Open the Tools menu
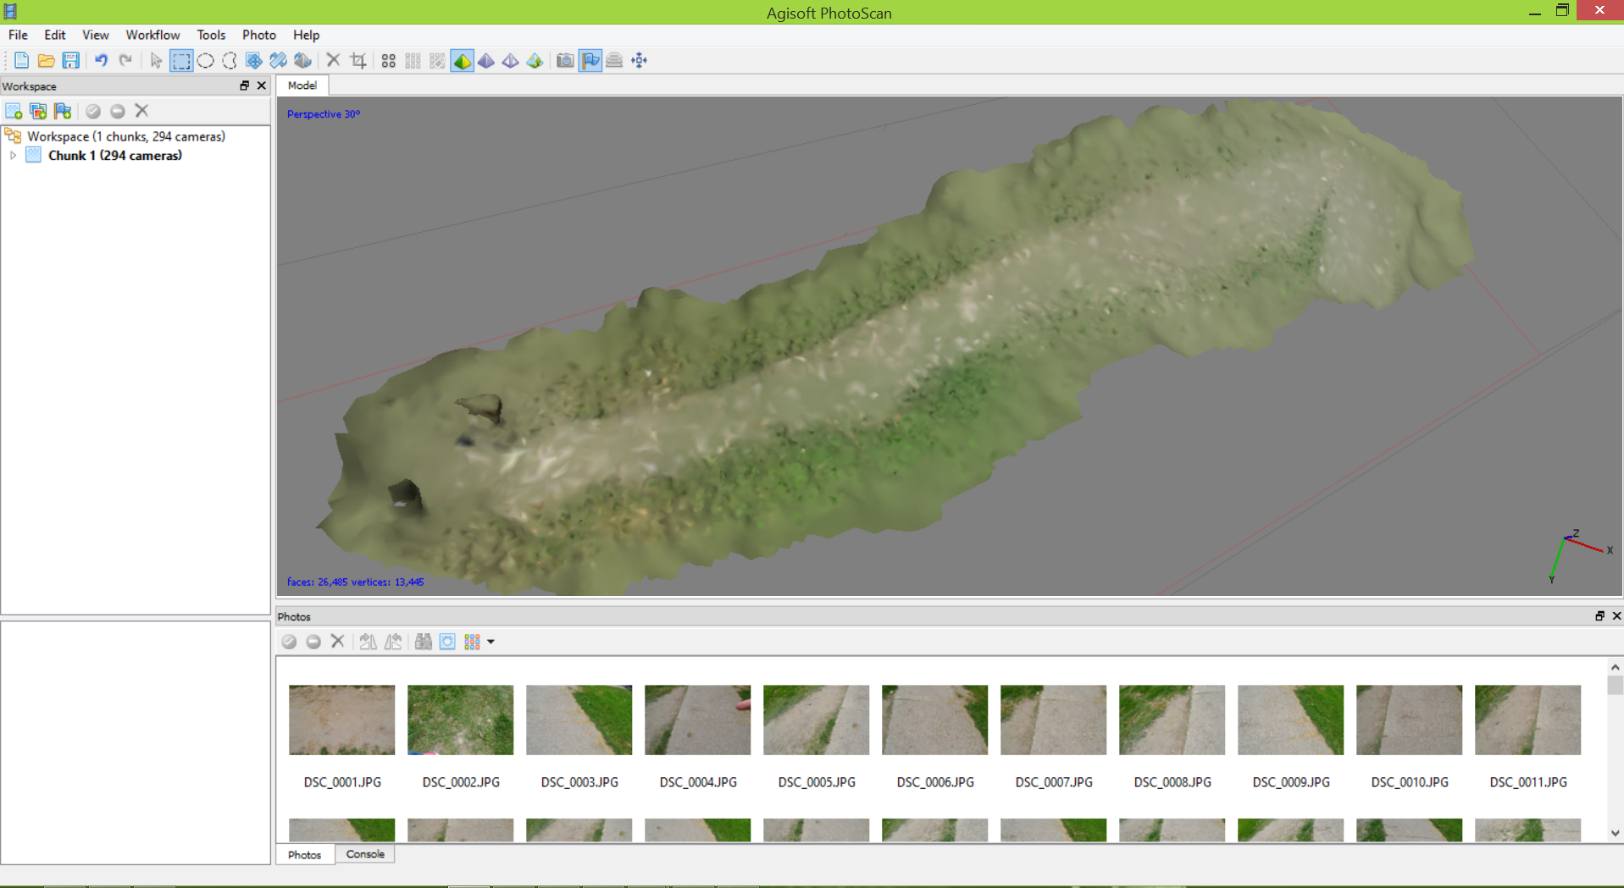Image resolution: width=1624 pixels, height=888 pixels. click(x=211, y=35)
